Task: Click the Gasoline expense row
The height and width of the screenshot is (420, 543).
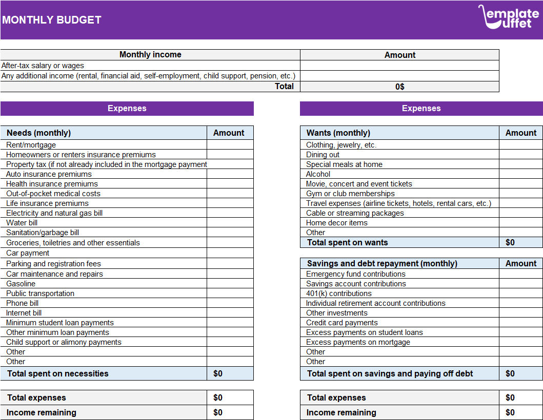Action: [103, 283]
